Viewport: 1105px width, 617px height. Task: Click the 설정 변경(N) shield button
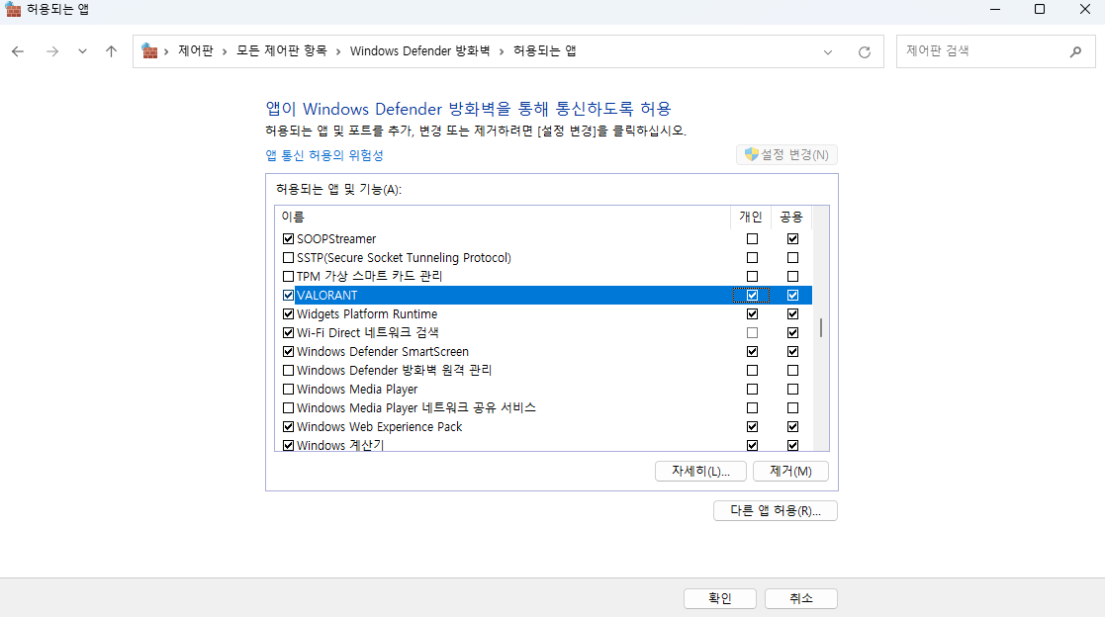coord(787,155)
